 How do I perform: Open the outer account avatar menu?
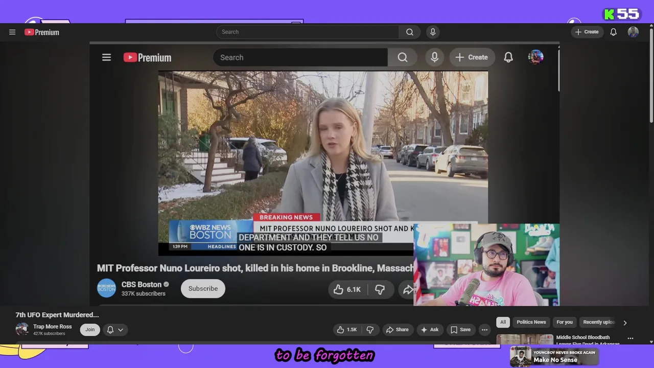point(633,32)
